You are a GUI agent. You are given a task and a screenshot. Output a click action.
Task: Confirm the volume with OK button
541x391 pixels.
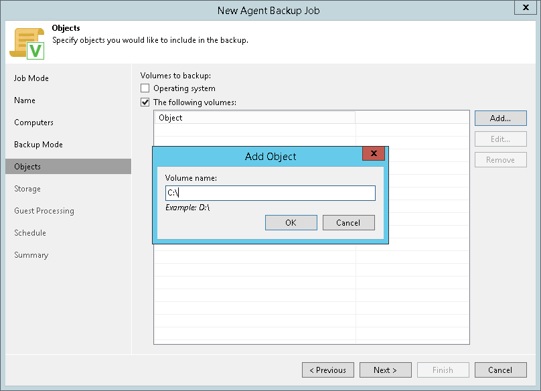(291, 223)
